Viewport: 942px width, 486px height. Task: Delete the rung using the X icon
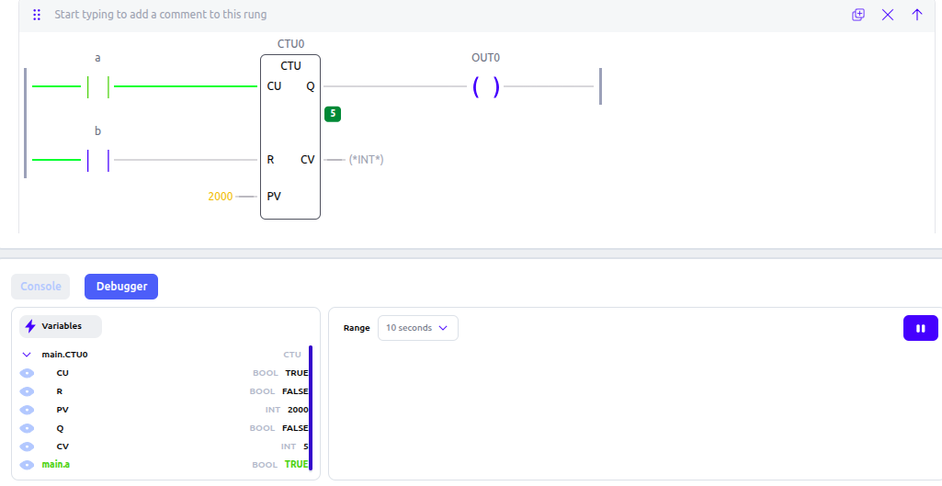coord(888,15)
